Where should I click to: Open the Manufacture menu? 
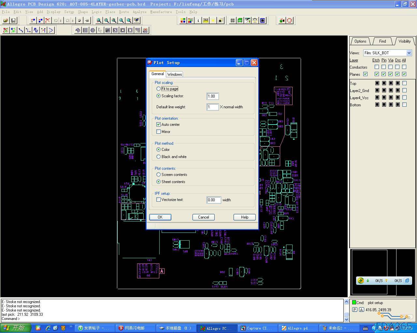click(161, 12)
